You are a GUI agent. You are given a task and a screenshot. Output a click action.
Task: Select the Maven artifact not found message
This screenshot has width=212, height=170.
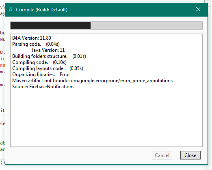92,81
